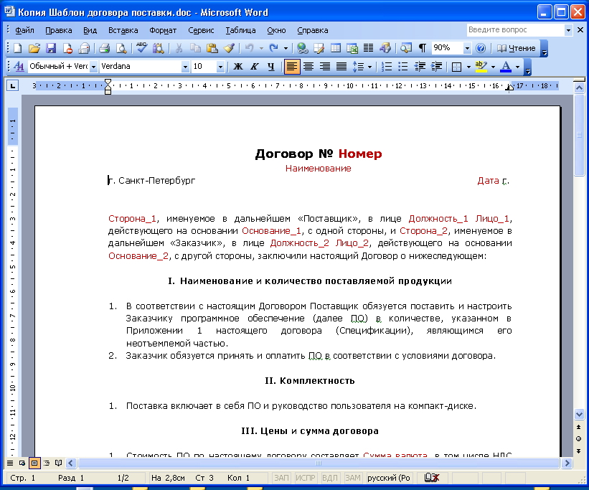Image resolution: width=589 pixels, height=490 pixels.
Task: Paste from the clipboard
Action: [x=212, y=48]
